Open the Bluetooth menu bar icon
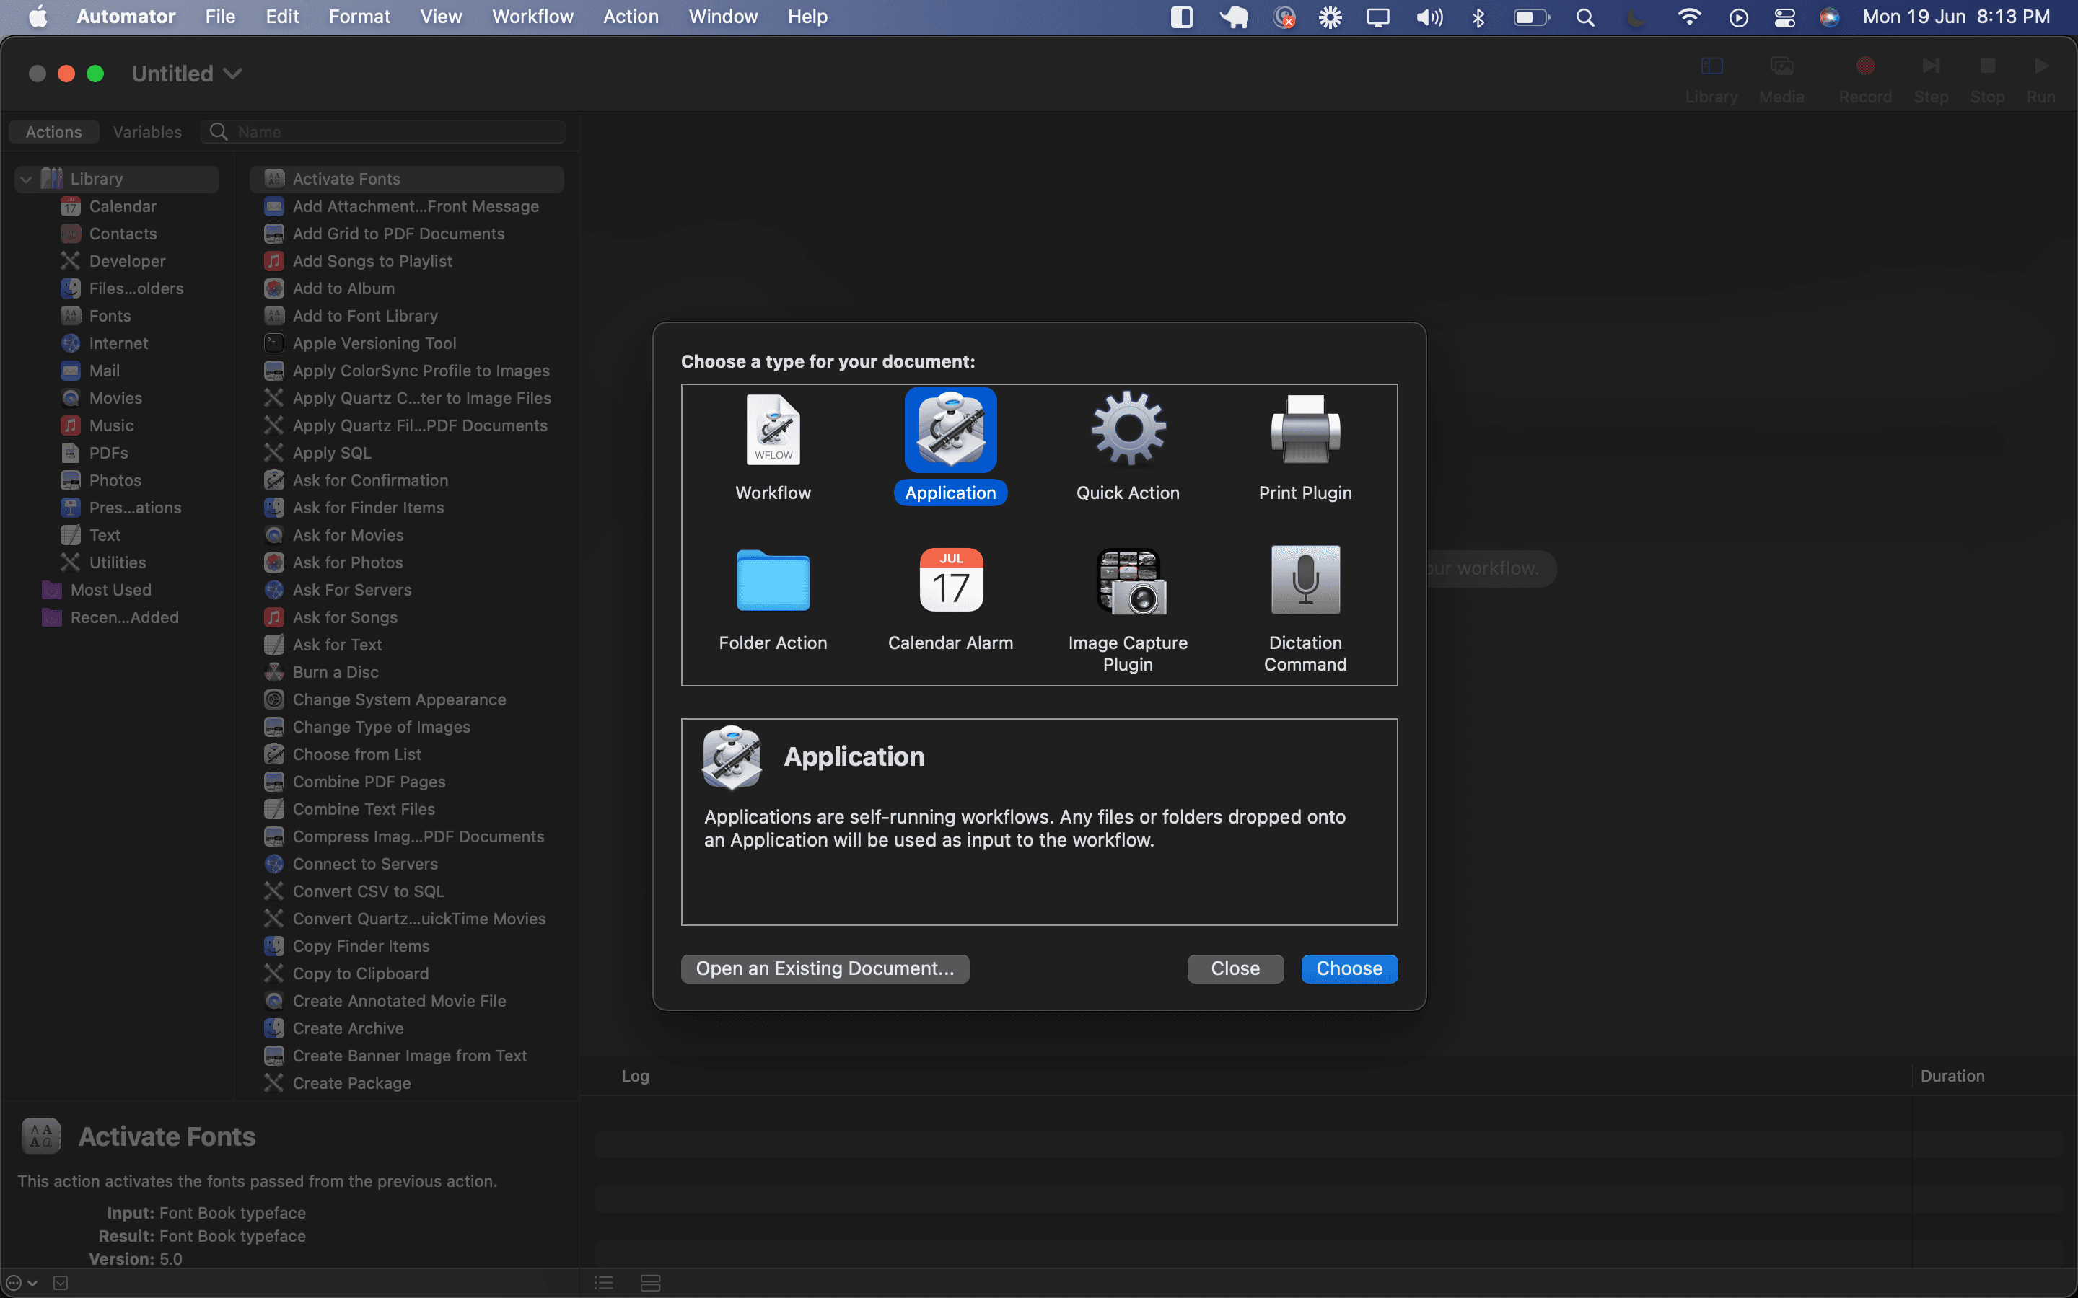Image resolution: width=2078 pixels, height=1298 pixels. [x=1478, y=17]
